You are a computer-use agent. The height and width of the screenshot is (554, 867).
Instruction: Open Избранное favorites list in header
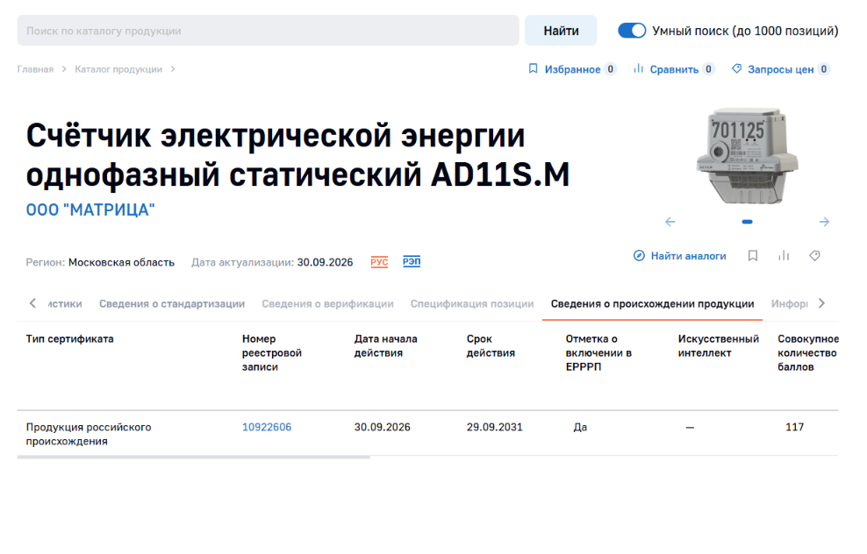point(572,69)
